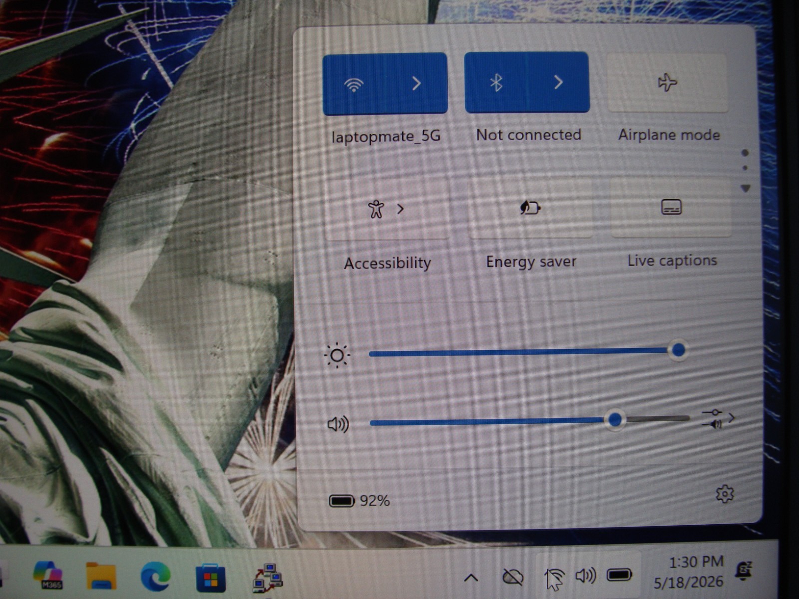Open Microsoft Store from taskbar
Screen dimensions: 799x599
click(210, 579)
